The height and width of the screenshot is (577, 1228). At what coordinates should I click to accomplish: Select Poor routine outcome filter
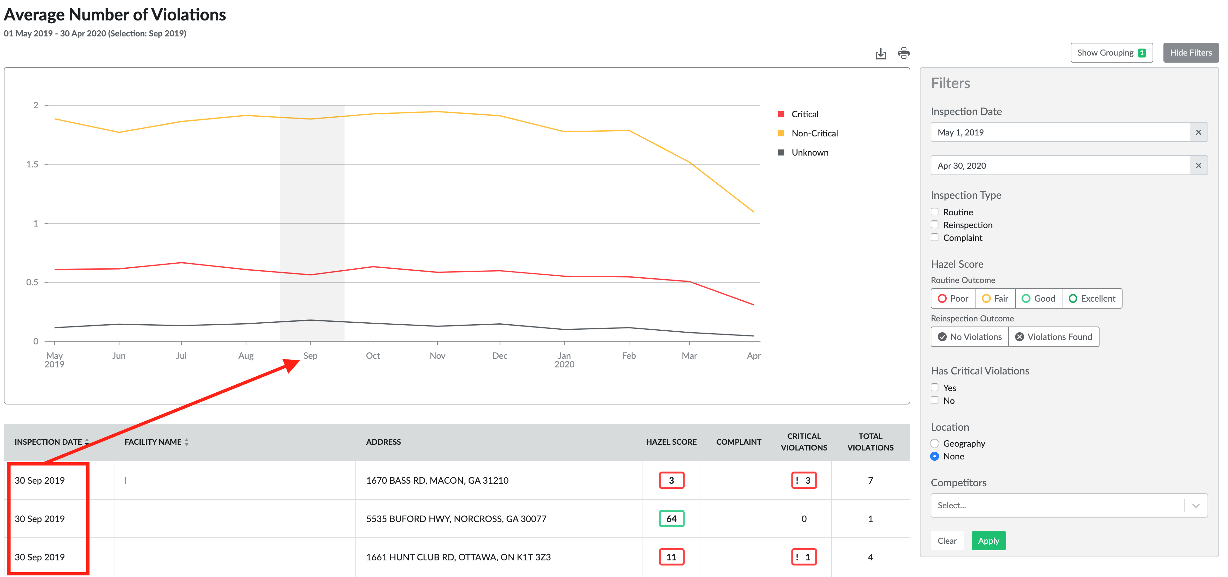[952, 298]
